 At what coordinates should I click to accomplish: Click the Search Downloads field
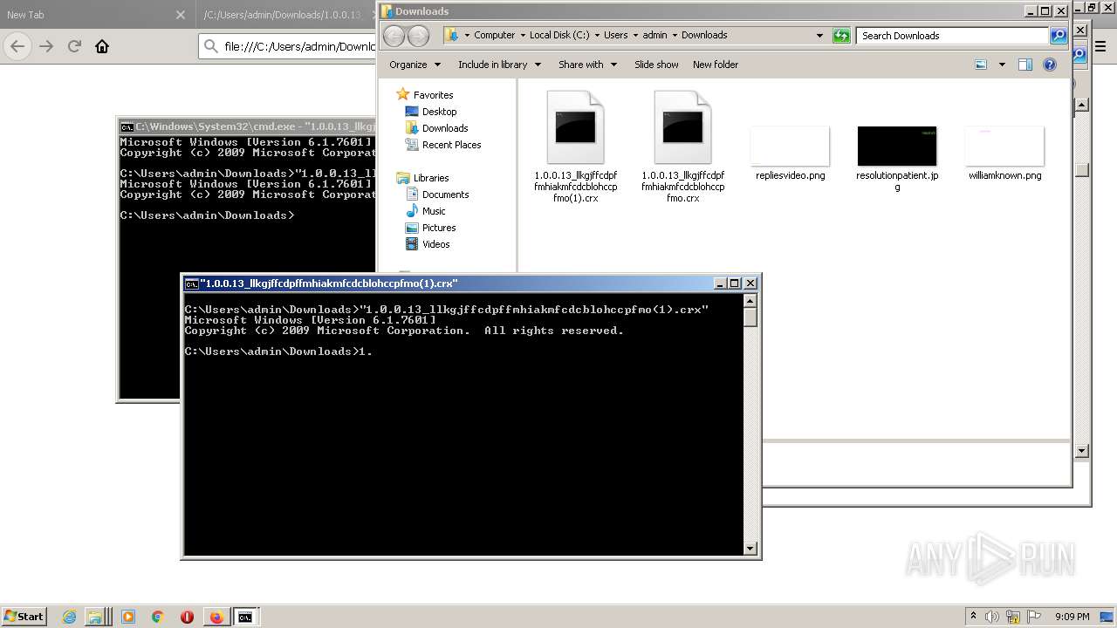952,36
